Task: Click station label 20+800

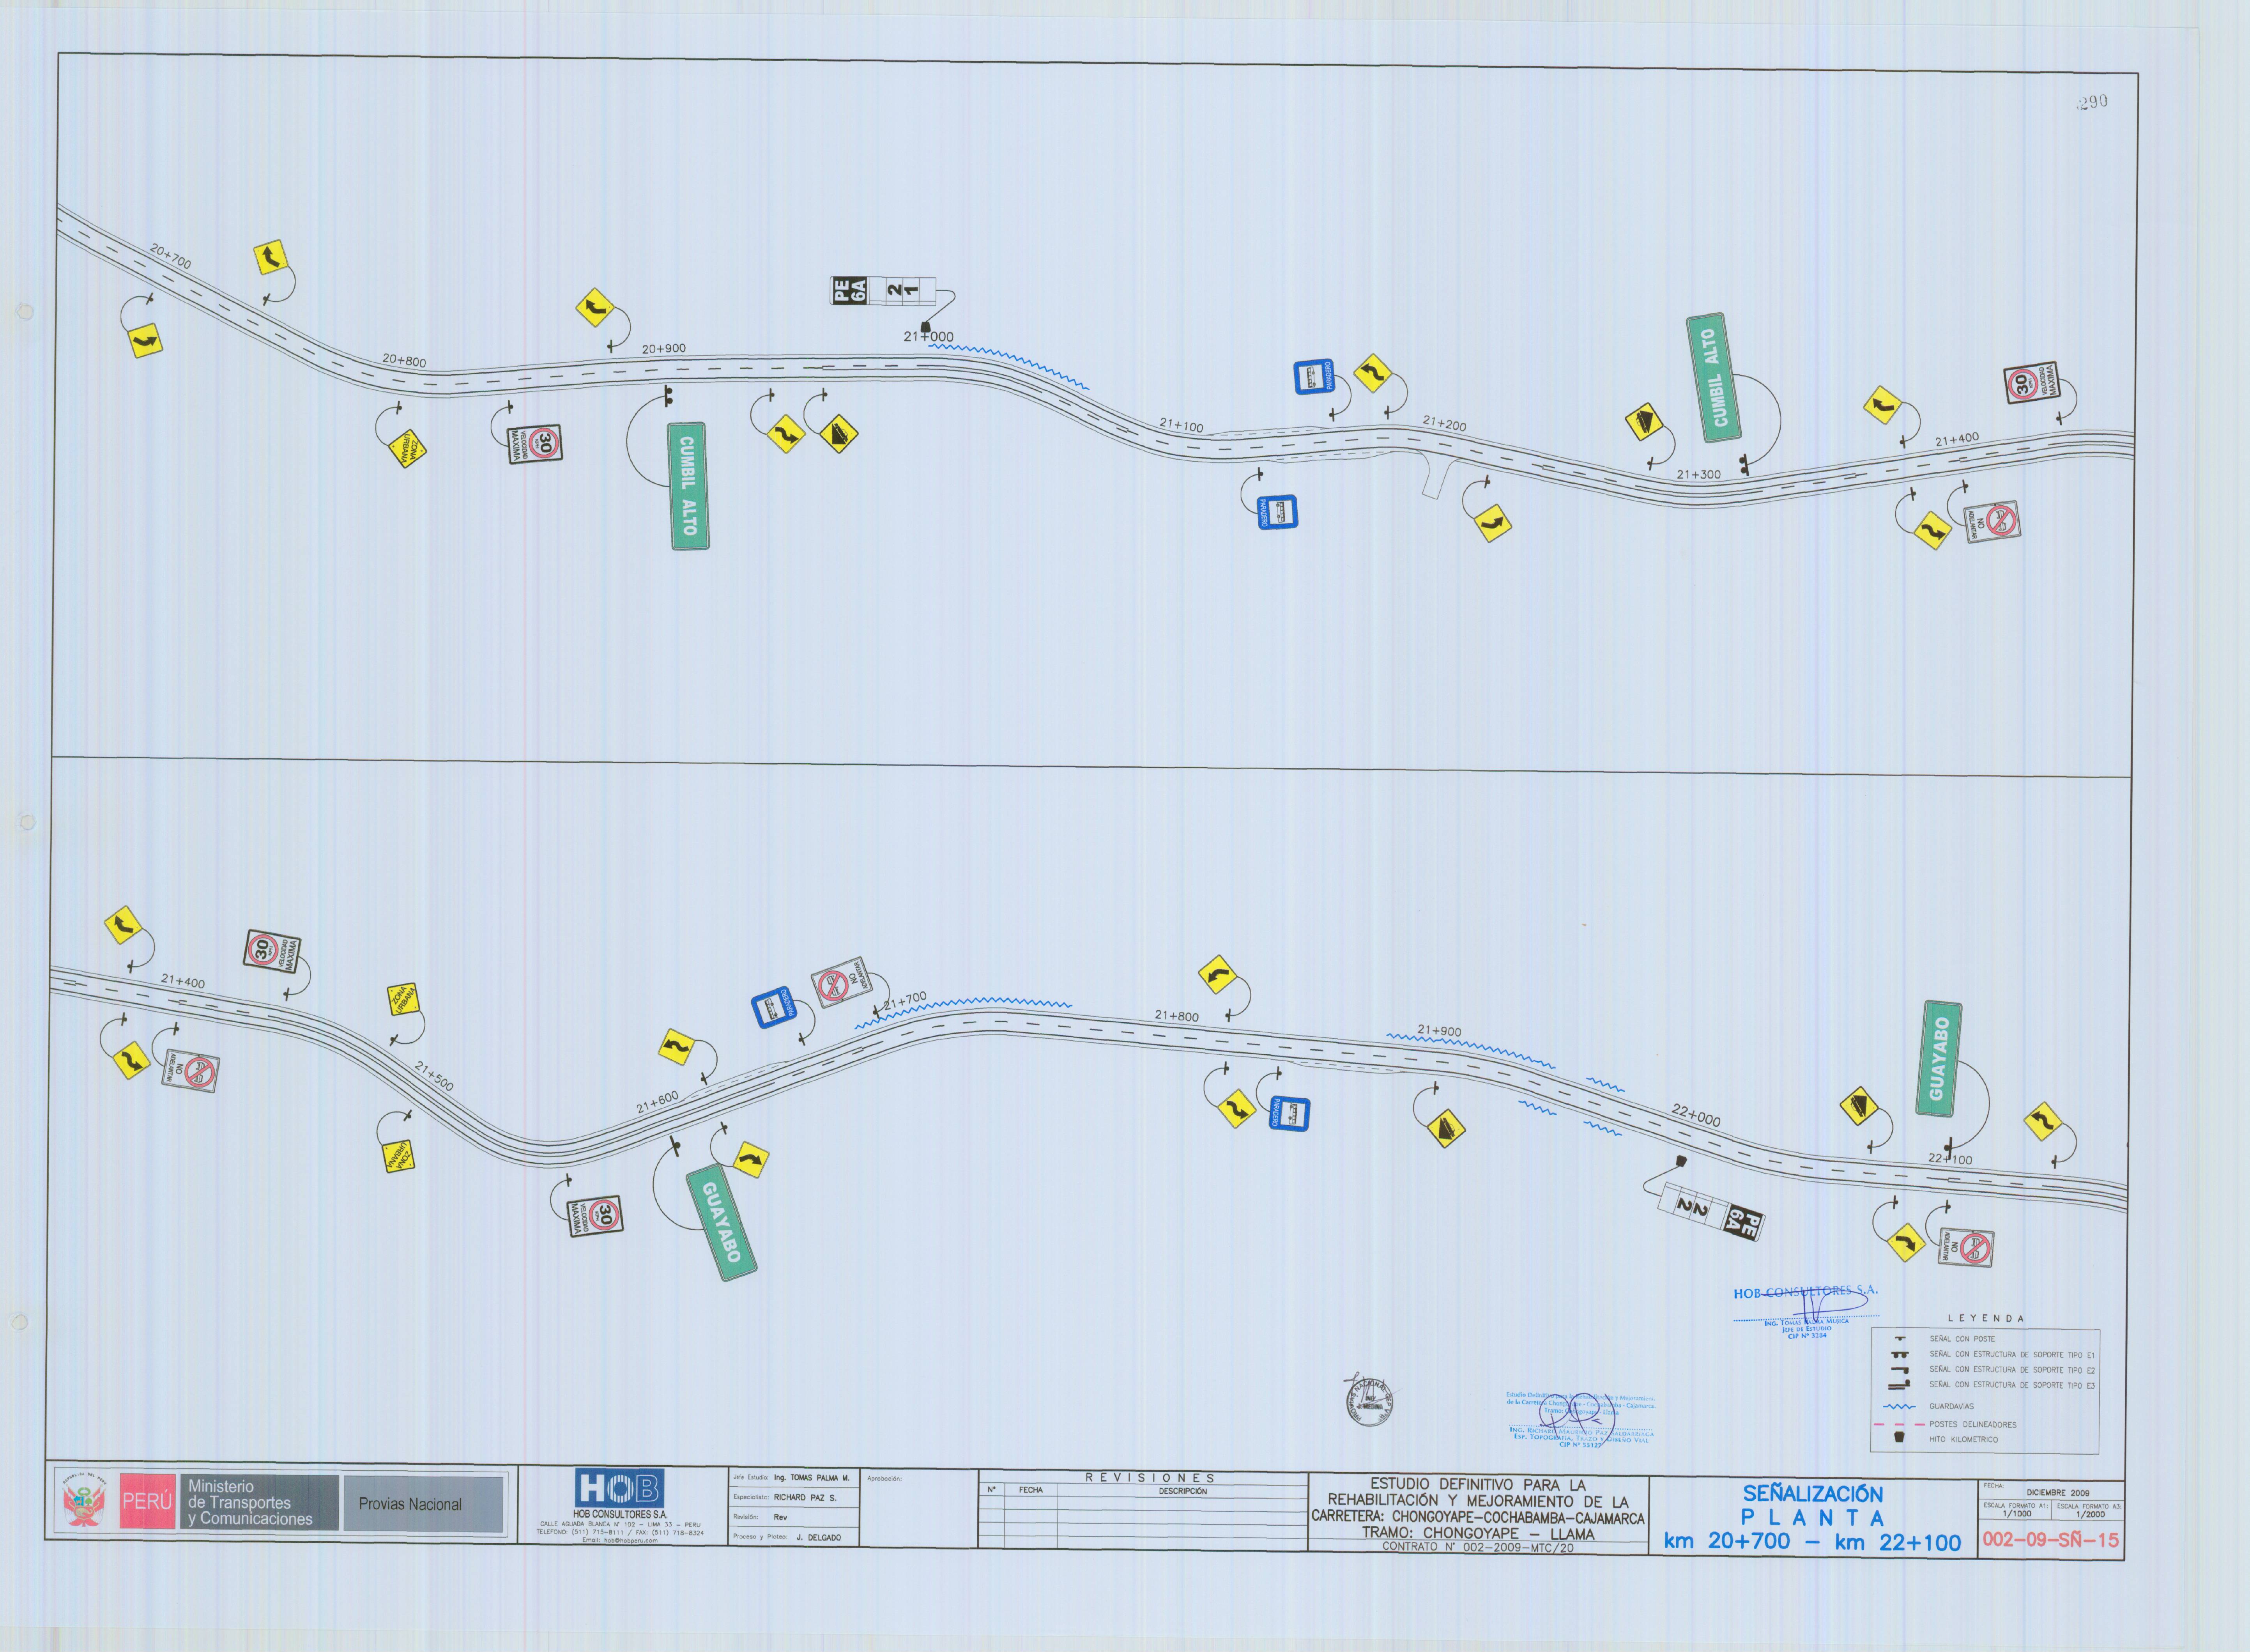Action: (404, 360)
